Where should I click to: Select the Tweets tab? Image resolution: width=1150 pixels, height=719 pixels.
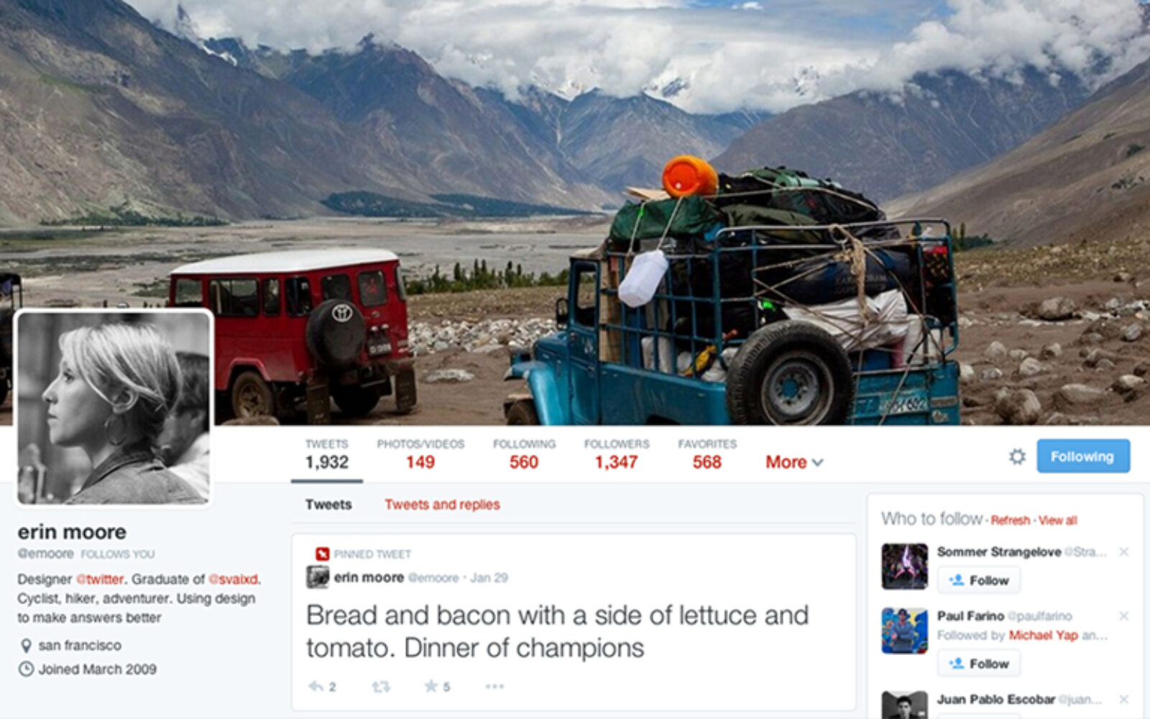click(328, 505)
